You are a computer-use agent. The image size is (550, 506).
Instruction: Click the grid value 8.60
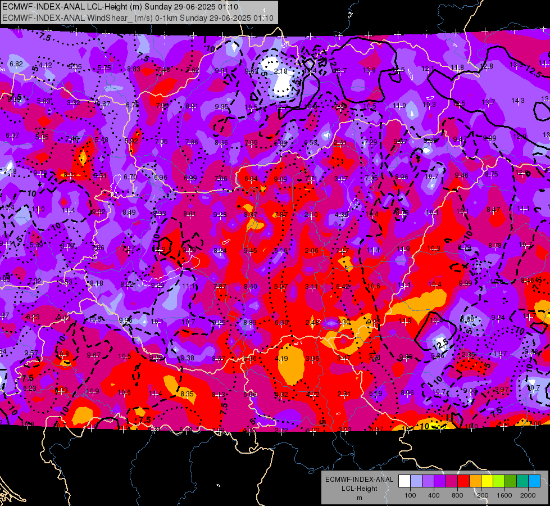251,287
